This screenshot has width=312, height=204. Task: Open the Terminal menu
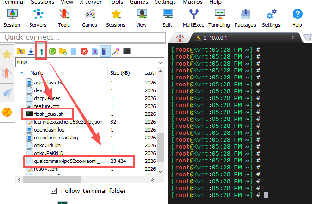[x=13, y=2]
